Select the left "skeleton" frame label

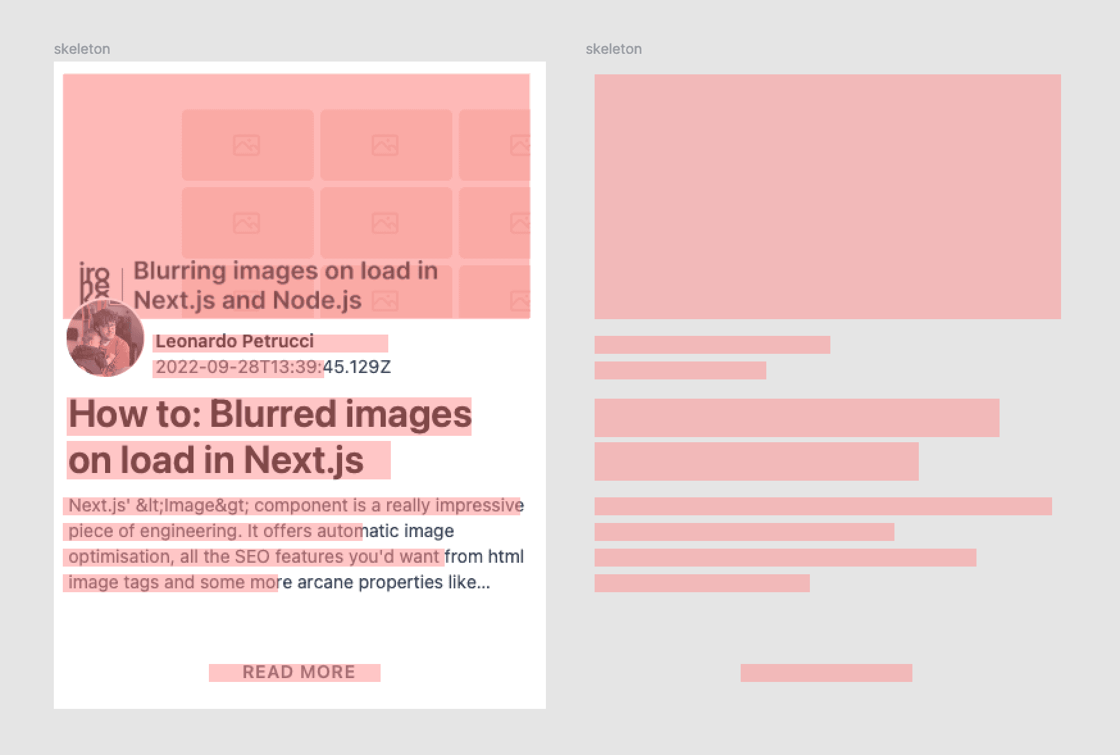pos(82,49)
